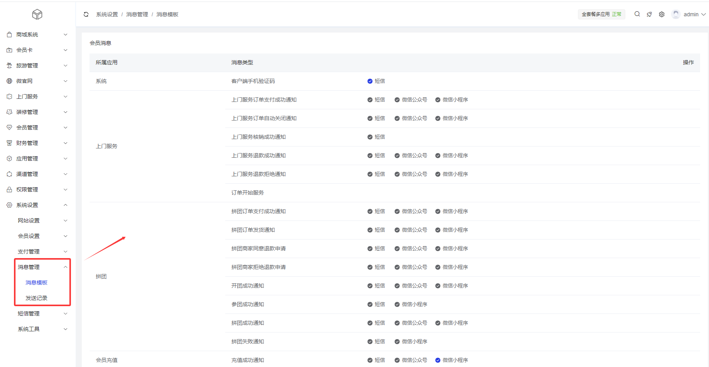709x367 pixels.
Task: Click the 微官网 globe icon
Action: pyautogui.click(x=9, y=81)
